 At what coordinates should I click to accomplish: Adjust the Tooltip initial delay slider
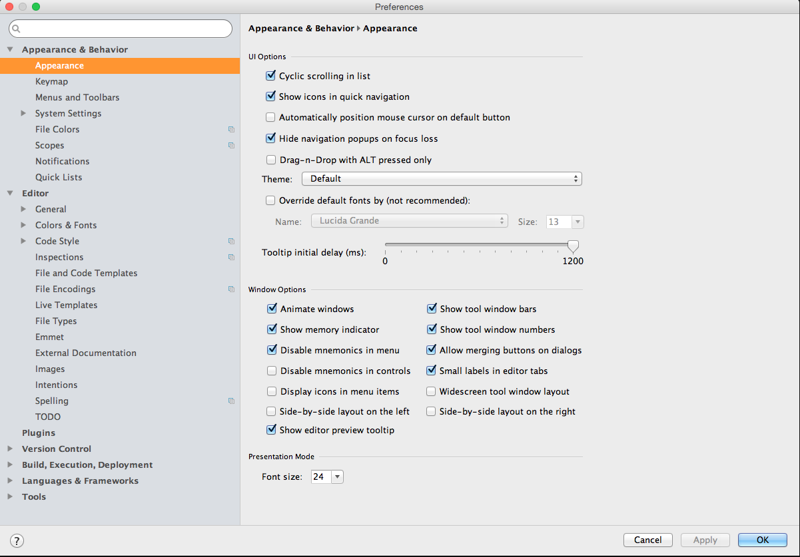573,246
